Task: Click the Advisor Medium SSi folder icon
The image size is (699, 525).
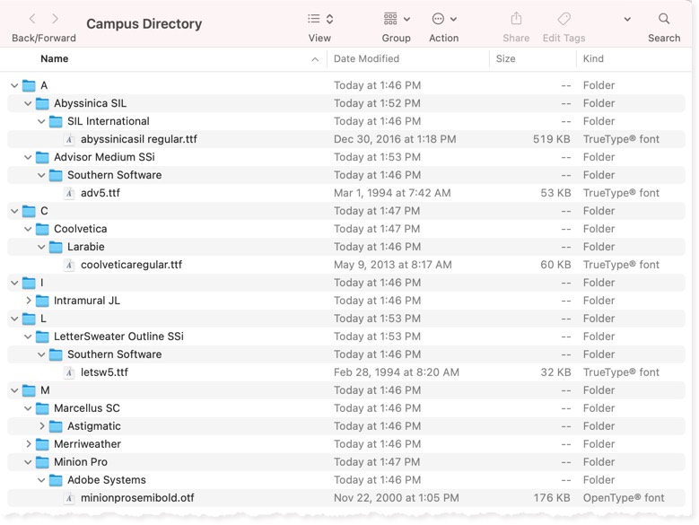Action: [42, 157]
